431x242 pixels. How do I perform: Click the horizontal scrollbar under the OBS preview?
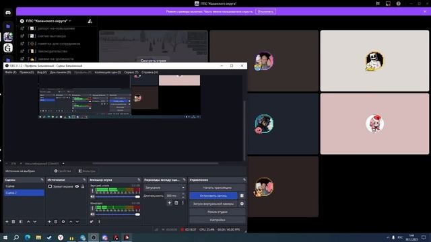[x=156, y=163]
